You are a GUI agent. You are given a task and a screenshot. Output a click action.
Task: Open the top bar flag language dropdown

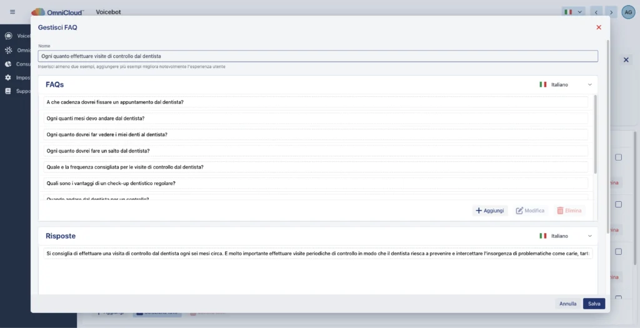pyautogui.click(x=573, y=12)
